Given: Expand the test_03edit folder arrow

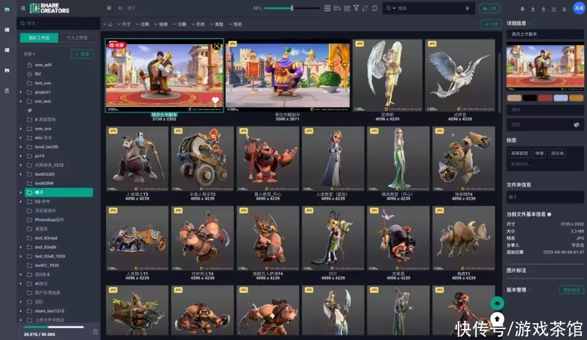Looking at the screenshot, I should 21,247.
